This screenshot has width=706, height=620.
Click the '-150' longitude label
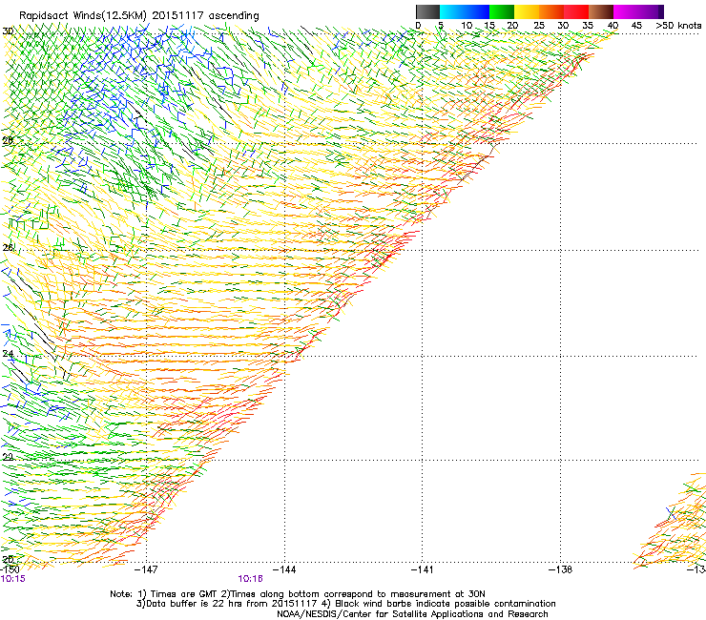10,570
